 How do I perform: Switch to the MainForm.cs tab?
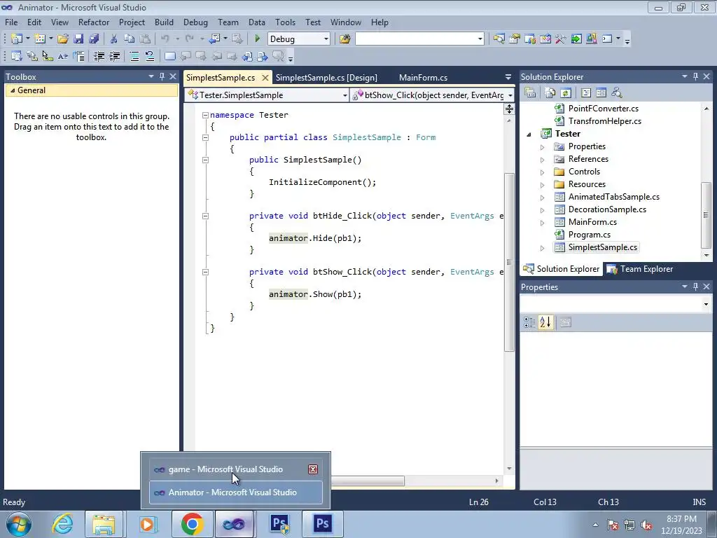(x=423, y=77)
